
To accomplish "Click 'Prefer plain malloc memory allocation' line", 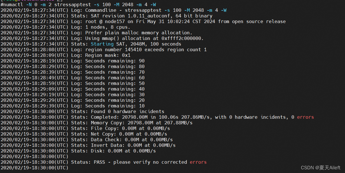I will point(97,33).
